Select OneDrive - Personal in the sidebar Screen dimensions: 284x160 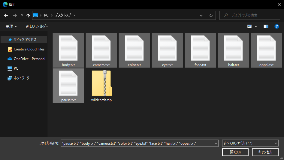pyautogui.click(x=29, y=59)
